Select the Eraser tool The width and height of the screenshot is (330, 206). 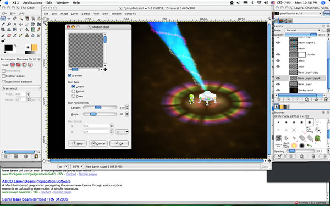[9, 35]
